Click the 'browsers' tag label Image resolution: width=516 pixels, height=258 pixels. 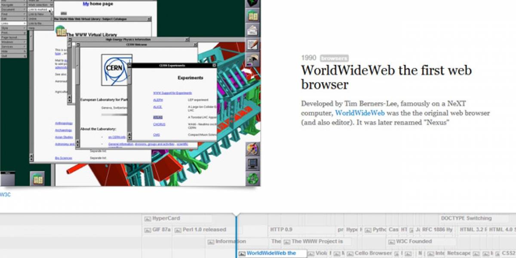coord(334,58)
